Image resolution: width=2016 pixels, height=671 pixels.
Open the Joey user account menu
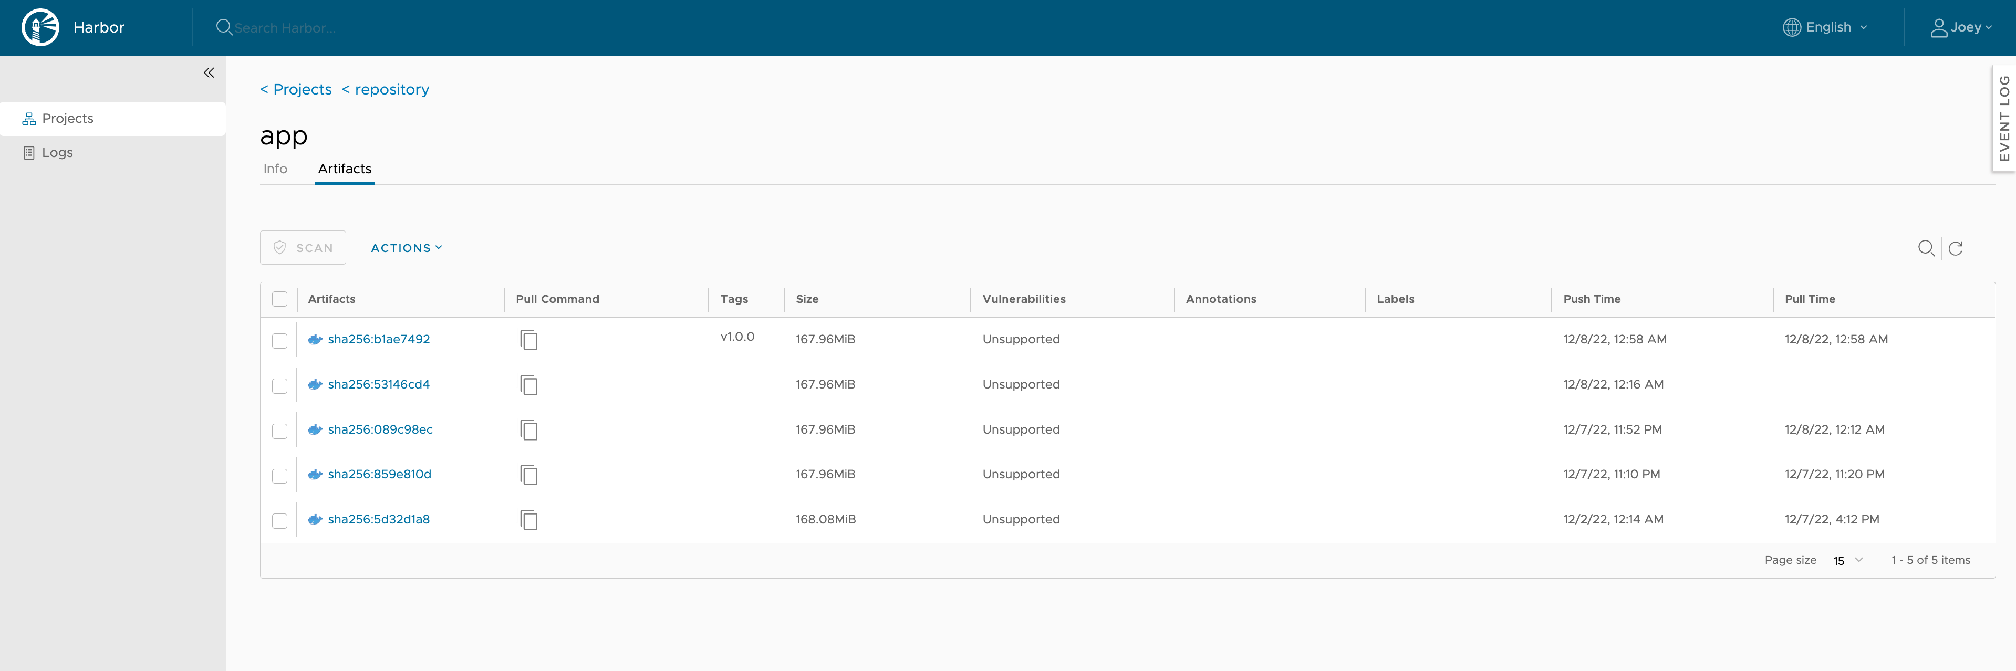click(x=1960, y=27)
